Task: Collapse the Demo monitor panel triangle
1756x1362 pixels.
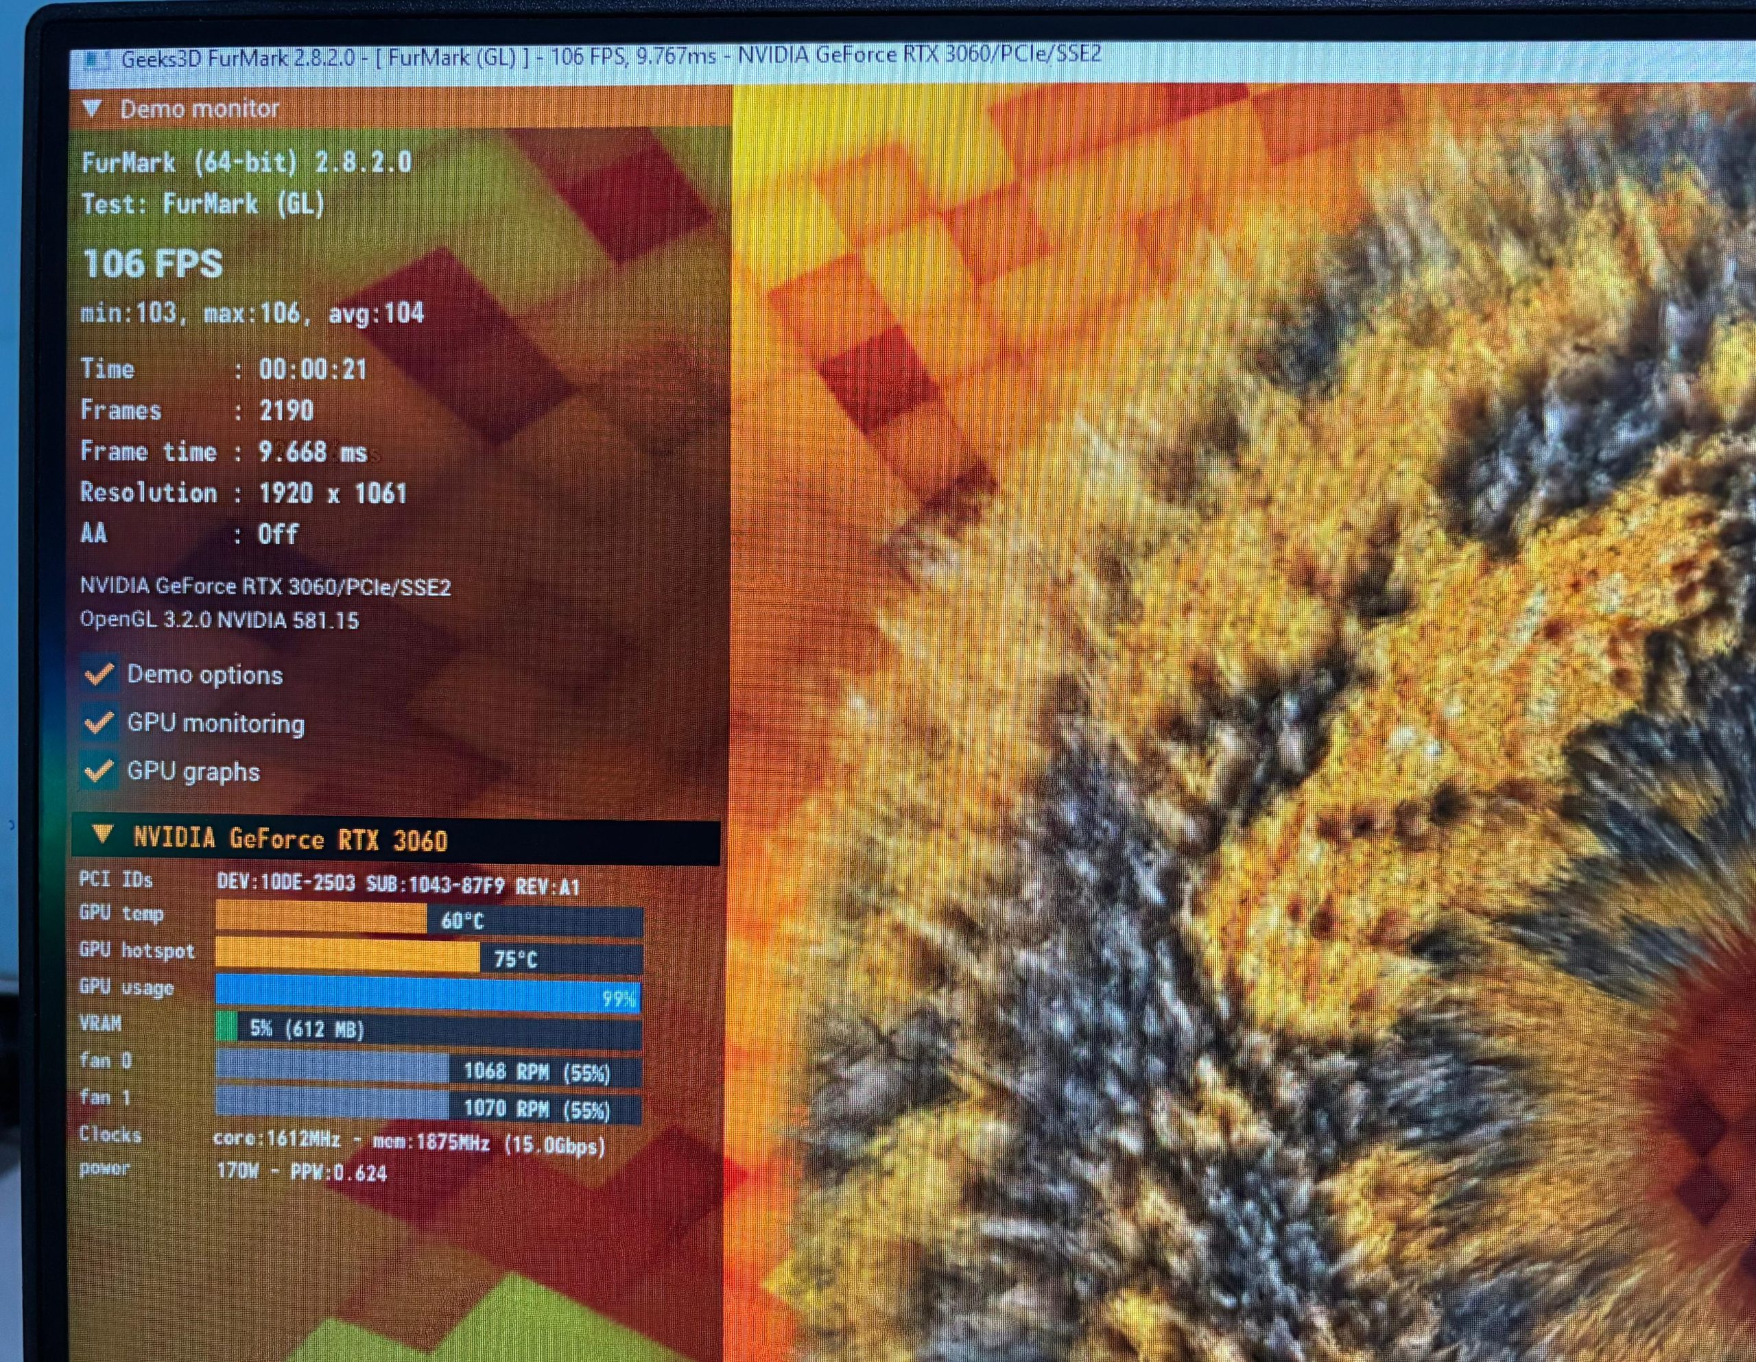Action: tap(92, 108)
